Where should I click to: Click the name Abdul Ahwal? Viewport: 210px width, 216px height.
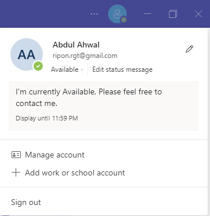tap(76, 45)
